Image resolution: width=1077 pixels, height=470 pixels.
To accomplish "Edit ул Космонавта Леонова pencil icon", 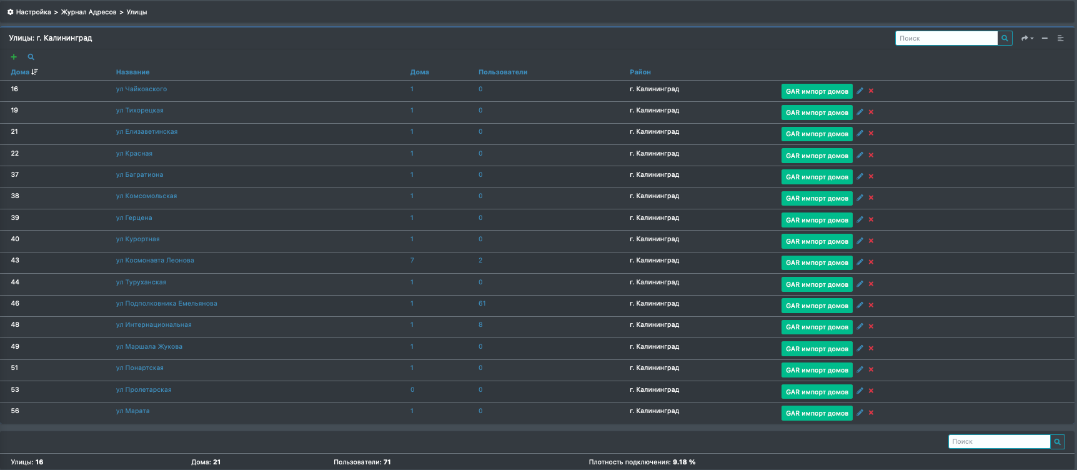I will [x=860, y=262].
